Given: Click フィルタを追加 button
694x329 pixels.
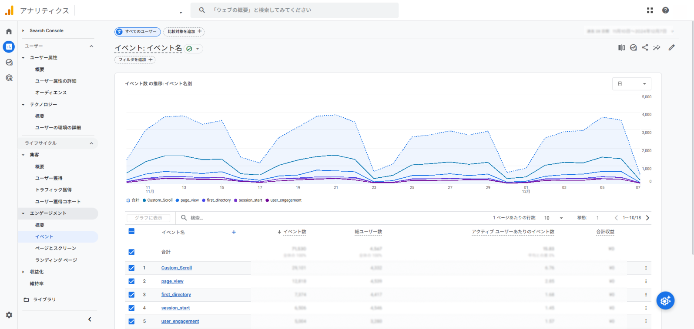Looking at the screenshot, I should coord(135,60).
